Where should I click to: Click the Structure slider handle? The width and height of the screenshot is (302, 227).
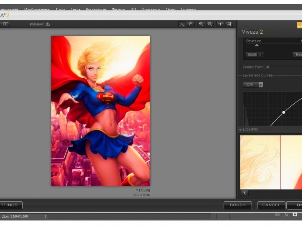(257, 45)
